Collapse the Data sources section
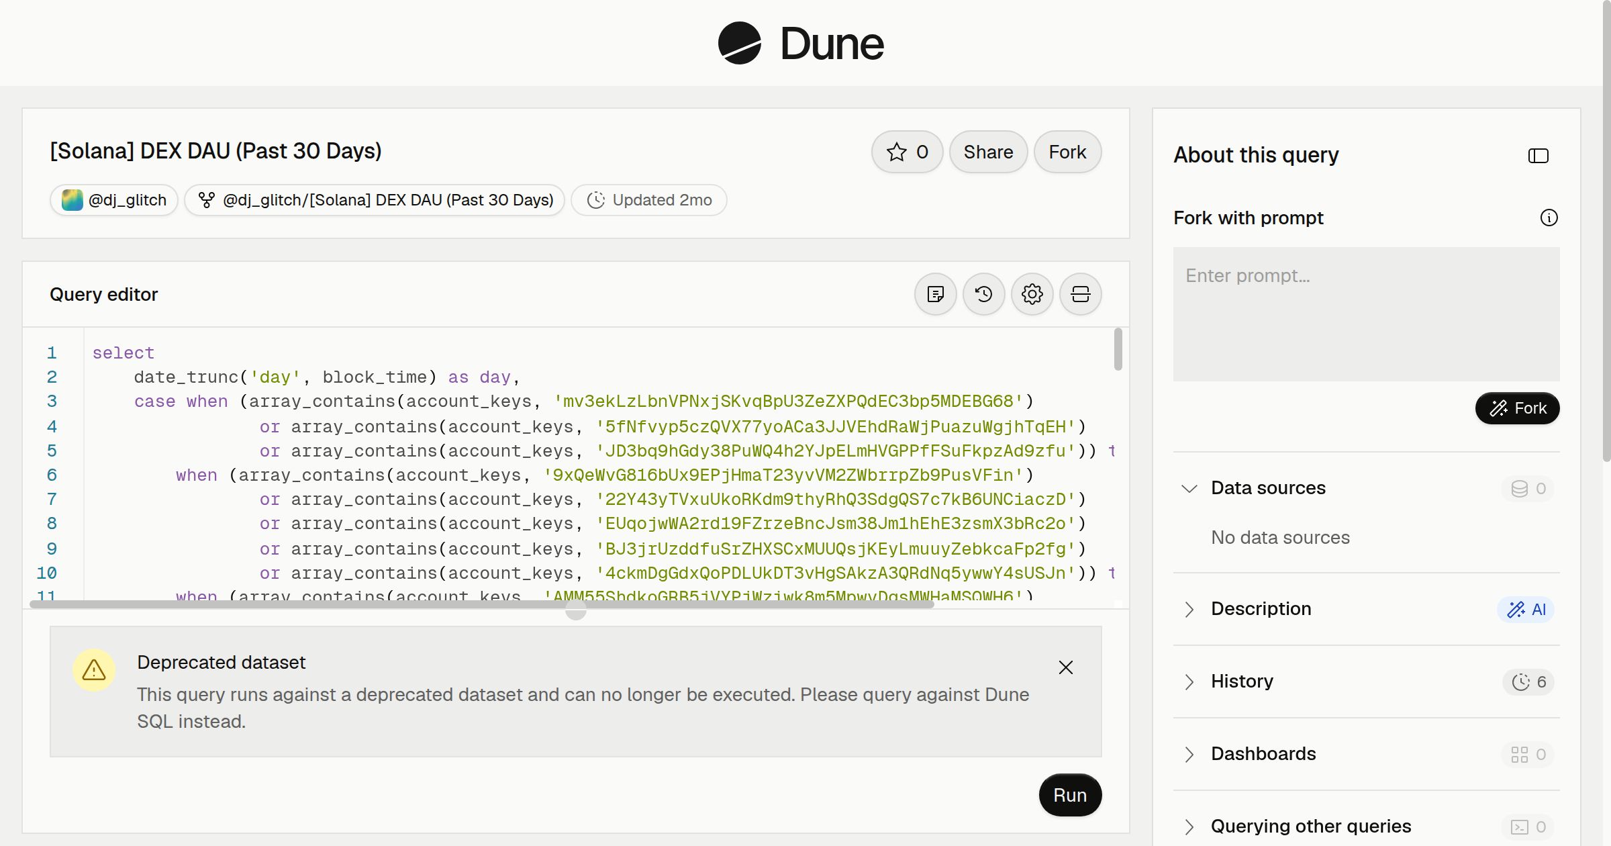This screenshot has height=846, width=1611. tap(1189, 488)
